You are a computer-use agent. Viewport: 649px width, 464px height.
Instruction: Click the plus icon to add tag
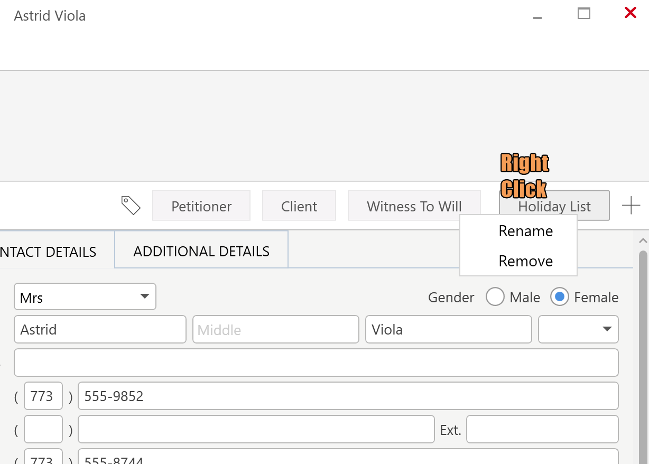click(631, 206)
